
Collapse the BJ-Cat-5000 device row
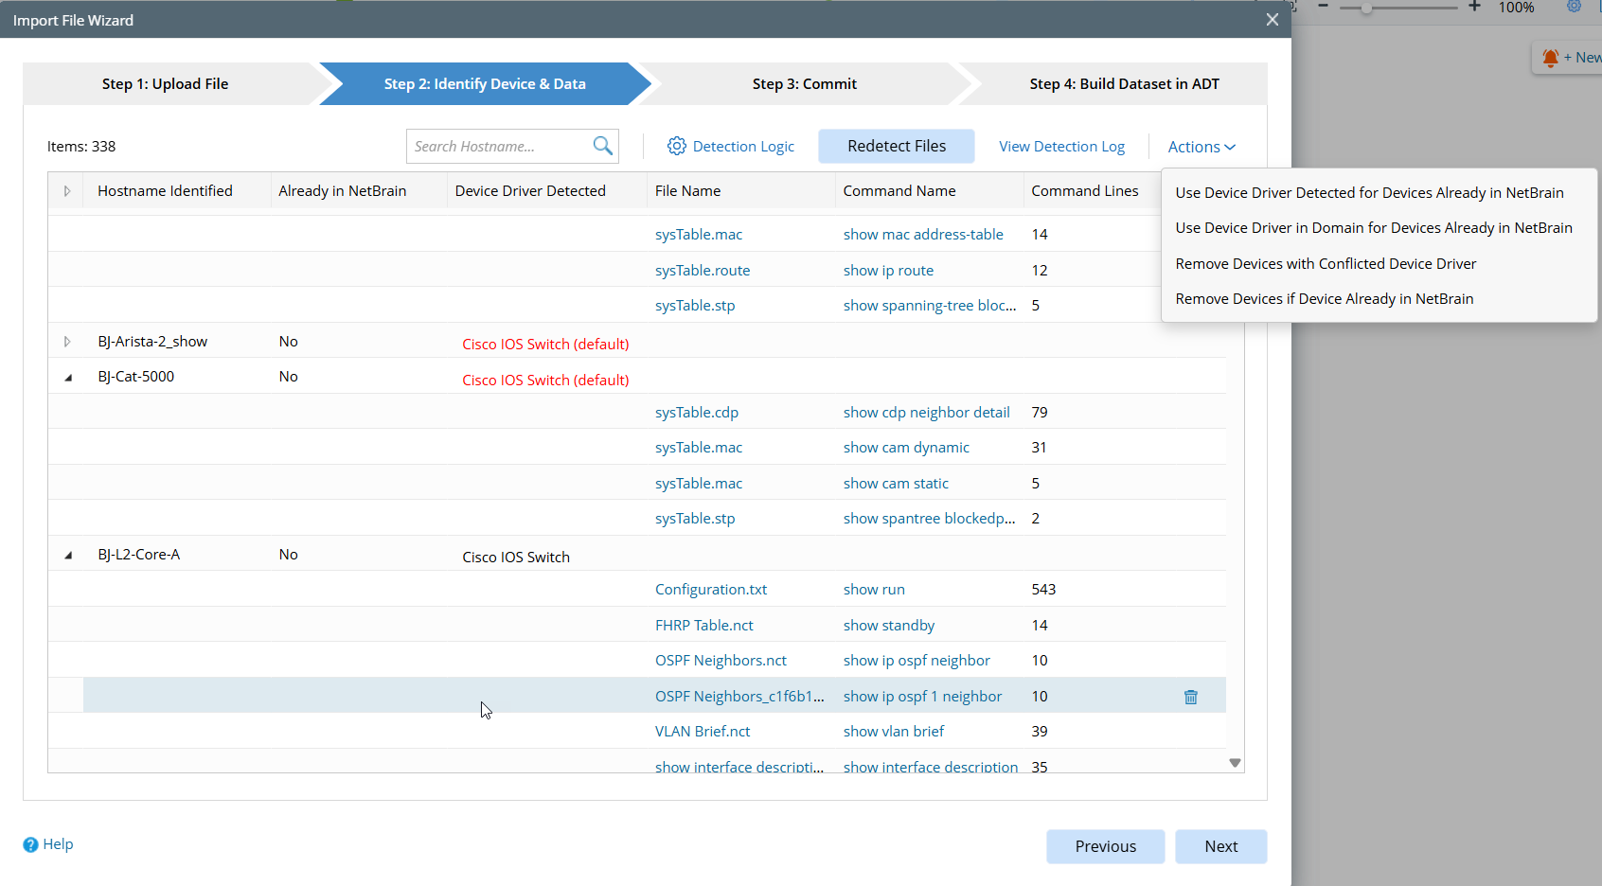click(x=67, y=378)
